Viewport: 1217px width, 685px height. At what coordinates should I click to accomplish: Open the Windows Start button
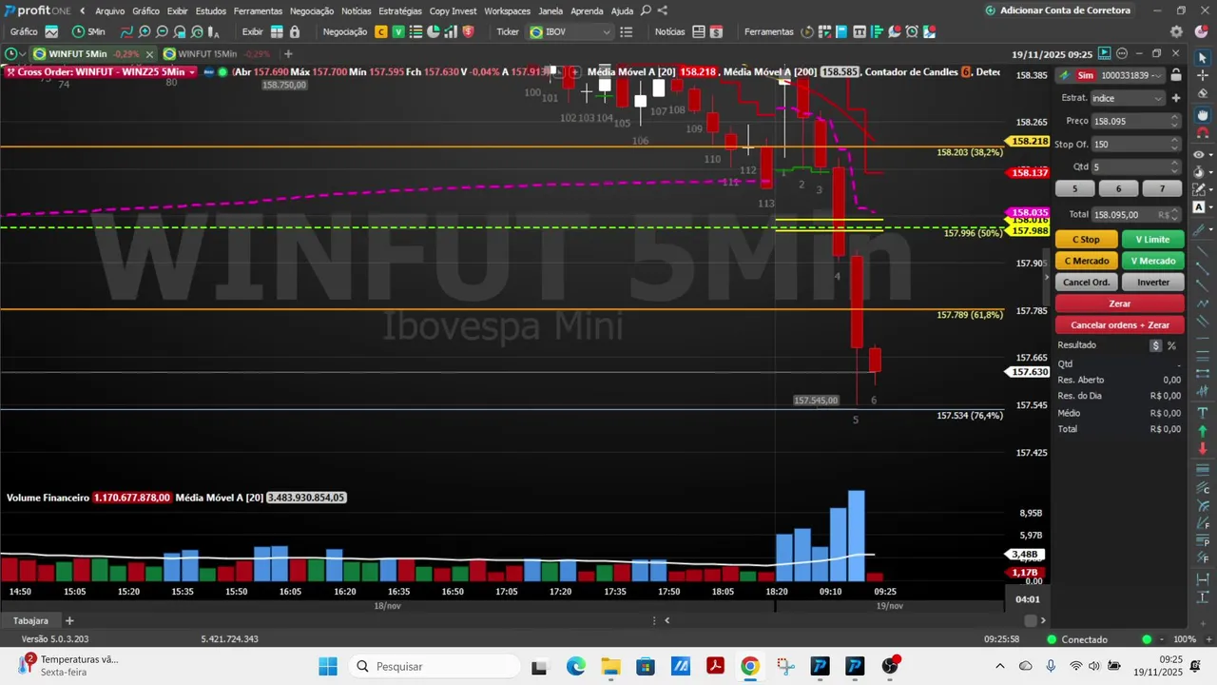pyautogui.click(x=327, y=666)
